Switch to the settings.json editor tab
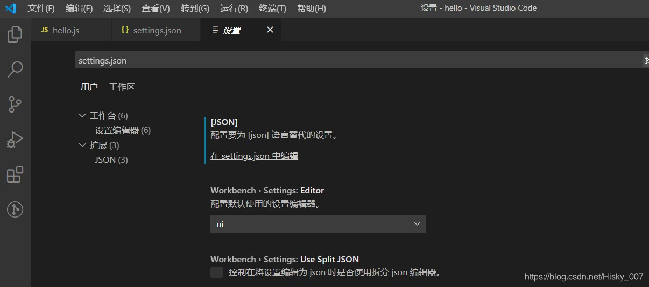Image resolution: width=649 pixels, height=287 pixels. click(x=156, y=30)
